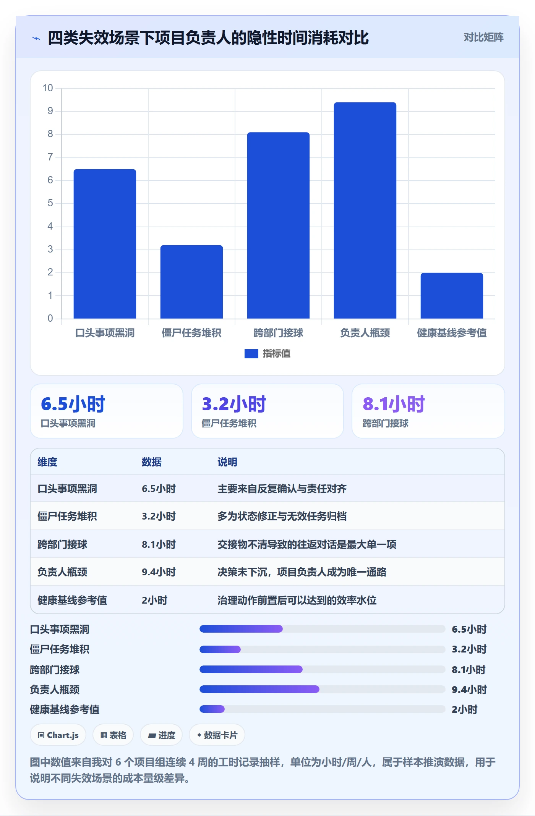This screenshot has width=535, height=816.
Task: Toggle the 指标值 legend color swatch
Action: [251, 354]
